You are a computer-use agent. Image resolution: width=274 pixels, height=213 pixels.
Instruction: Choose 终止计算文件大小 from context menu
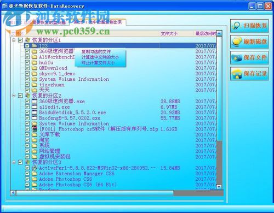(98, 63)
